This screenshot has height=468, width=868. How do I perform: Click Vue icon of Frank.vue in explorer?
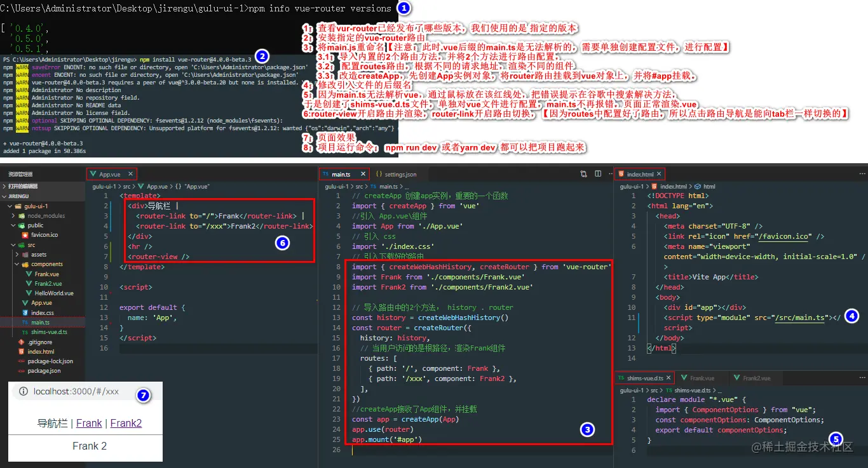tap(29, 274)
